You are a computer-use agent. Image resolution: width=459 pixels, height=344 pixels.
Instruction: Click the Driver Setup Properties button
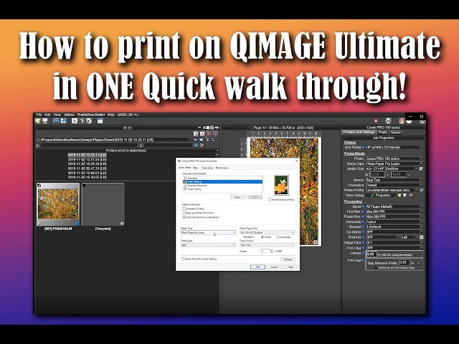tap(380, 195)
